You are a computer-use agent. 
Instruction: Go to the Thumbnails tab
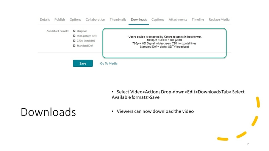point(118,20)
